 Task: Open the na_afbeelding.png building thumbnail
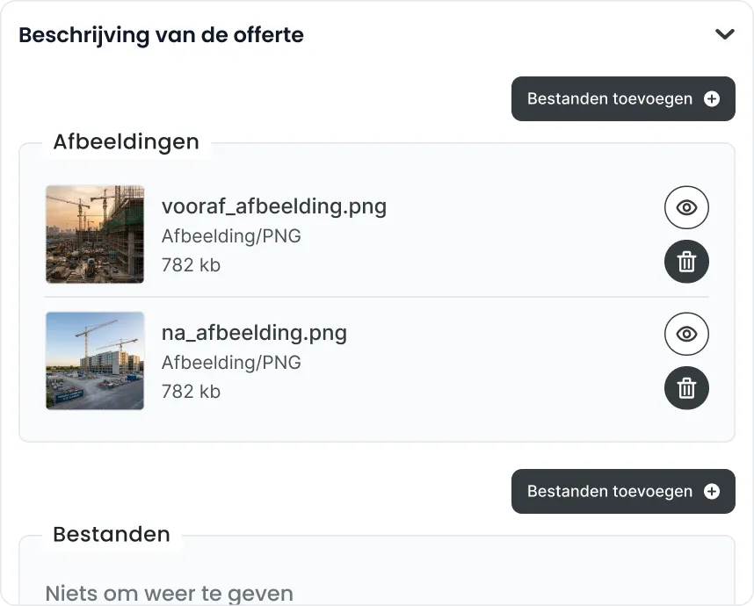[95, 361]
